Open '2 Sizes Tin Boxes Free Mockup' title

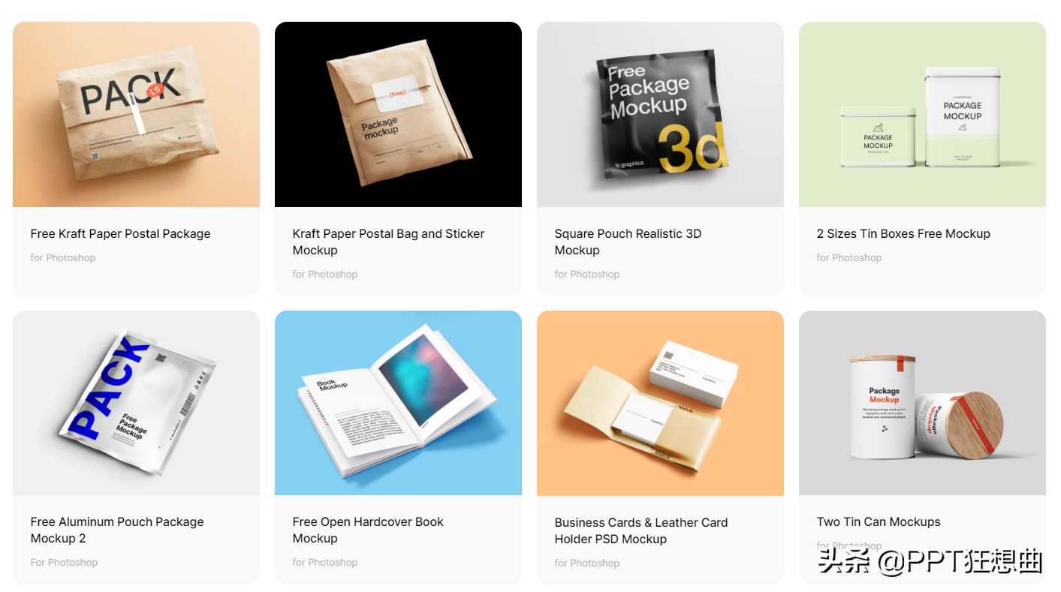coord(903,233)
